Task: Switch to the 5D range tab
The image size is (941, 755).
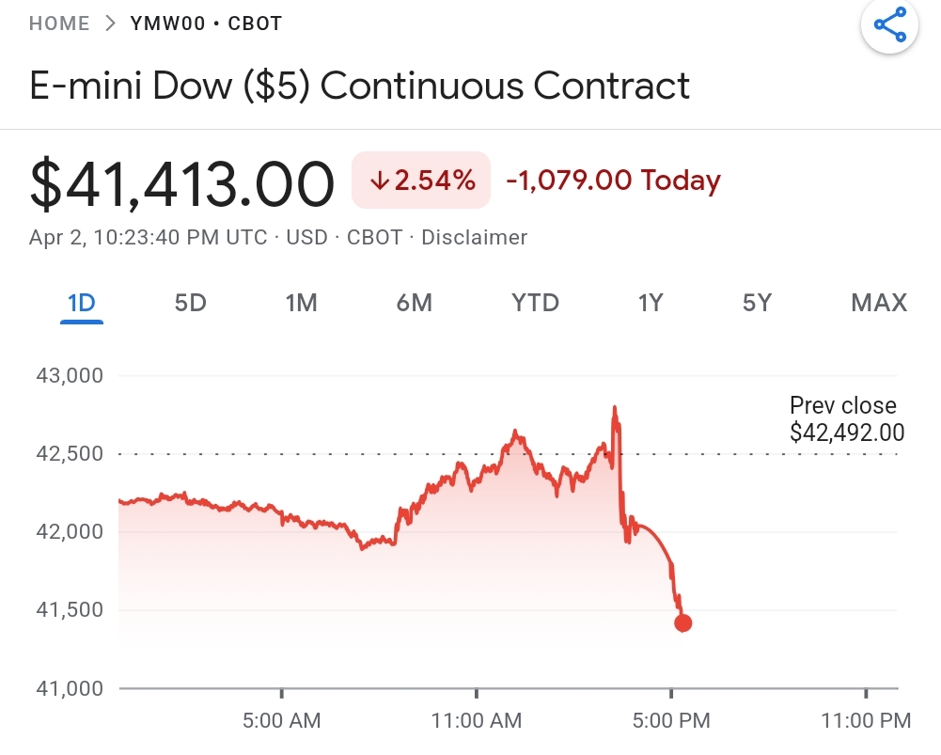Action: 190,303
